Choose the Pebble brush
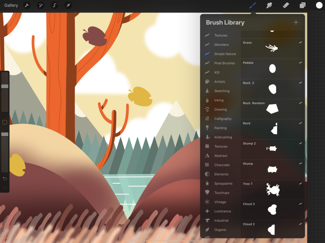 coord(272,68)
